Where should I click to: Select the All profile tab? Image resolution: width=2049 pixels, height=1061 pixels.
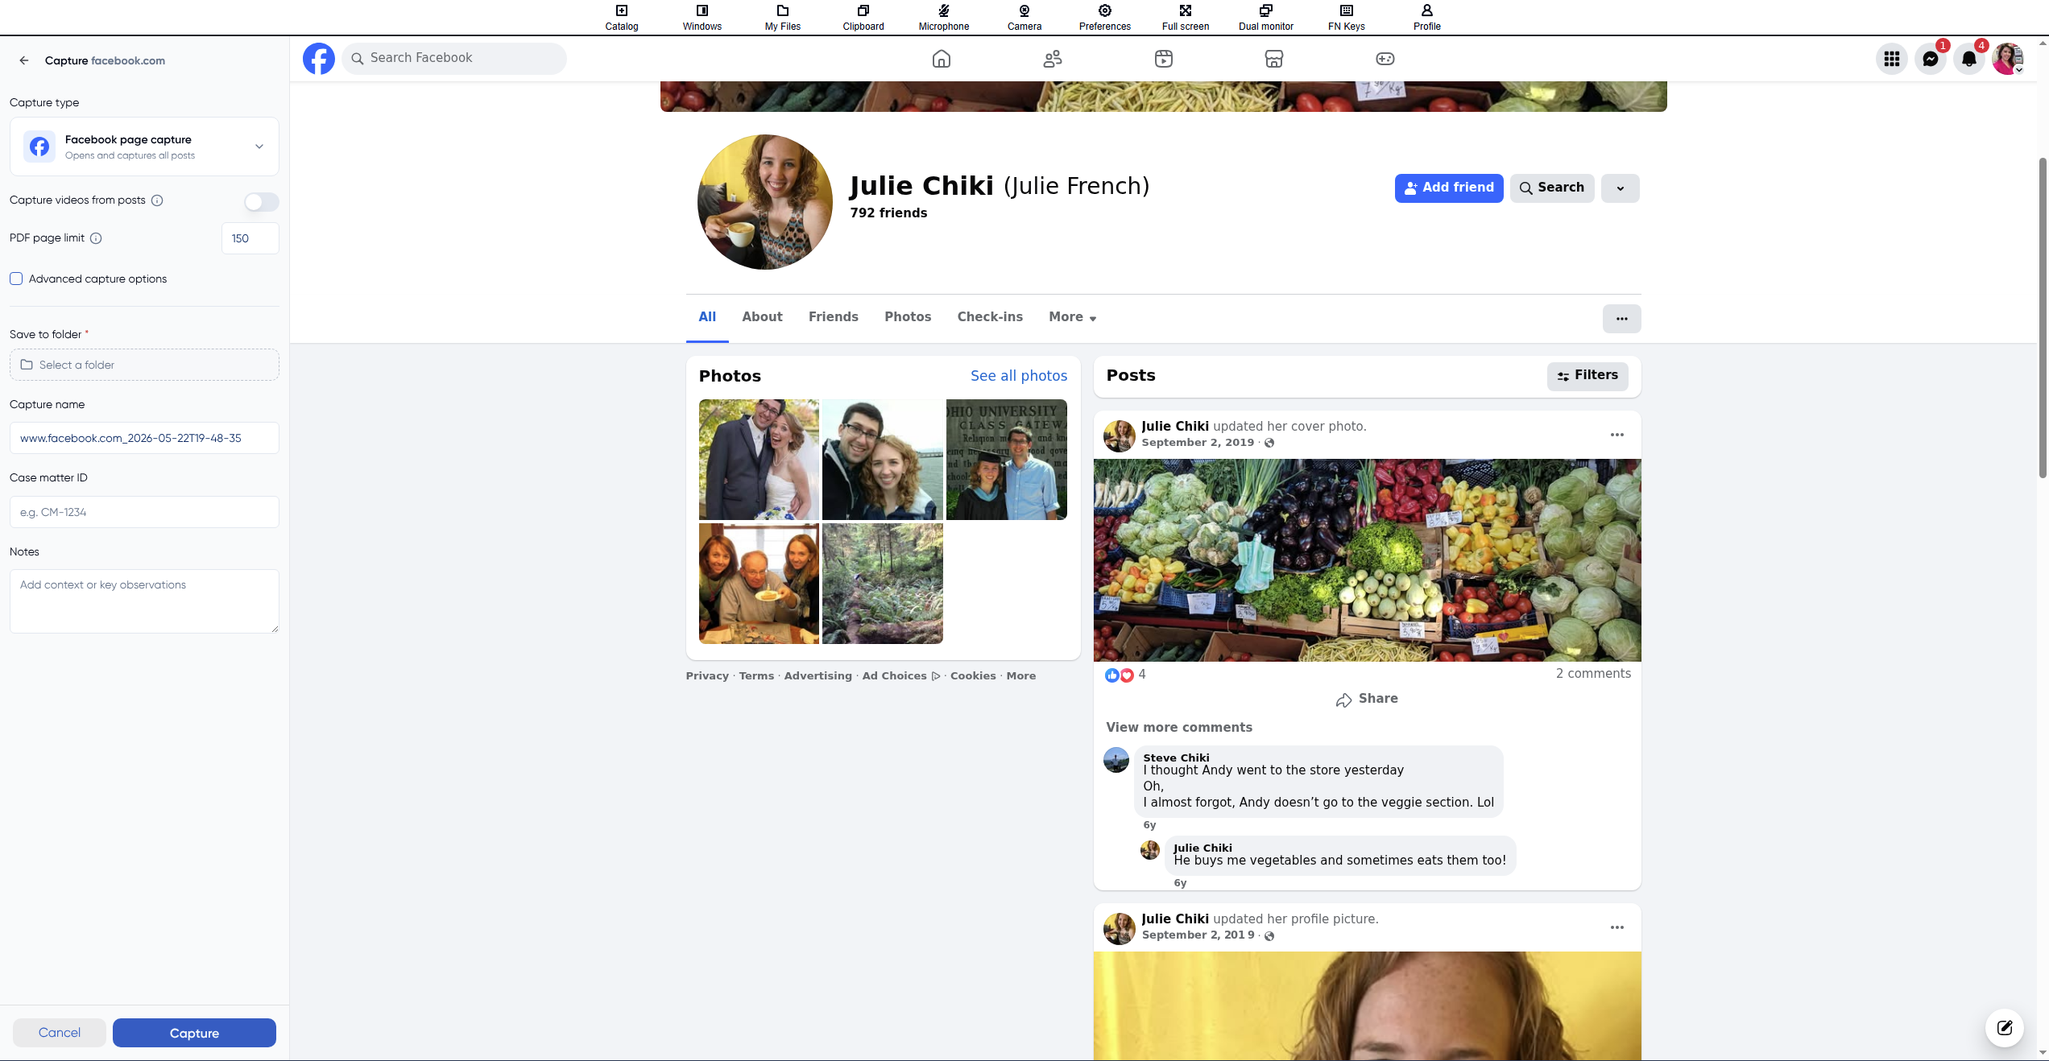(x=707, y=317)
